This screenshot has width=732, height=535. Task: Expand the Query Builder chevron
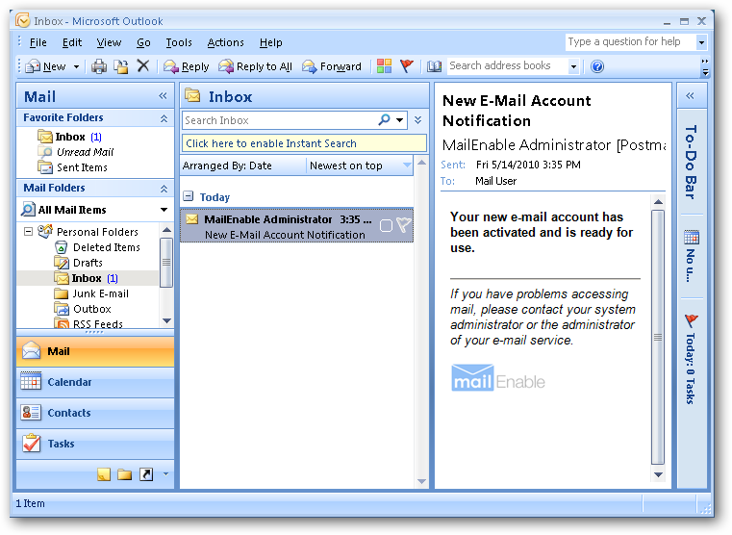(x=417, y=120)
